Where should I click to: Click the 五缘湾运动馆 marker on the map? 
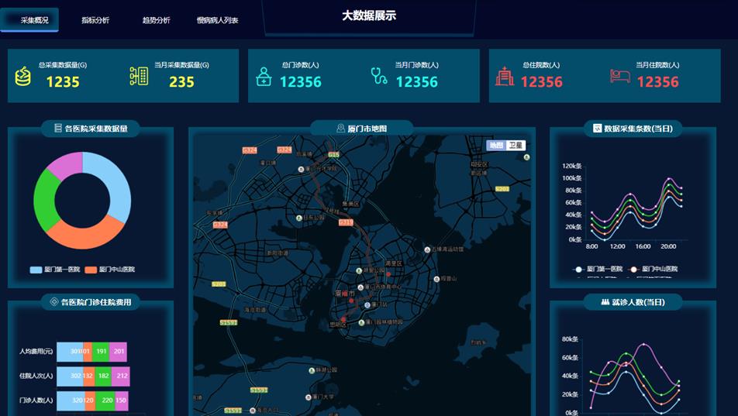[x=427, y=249]
